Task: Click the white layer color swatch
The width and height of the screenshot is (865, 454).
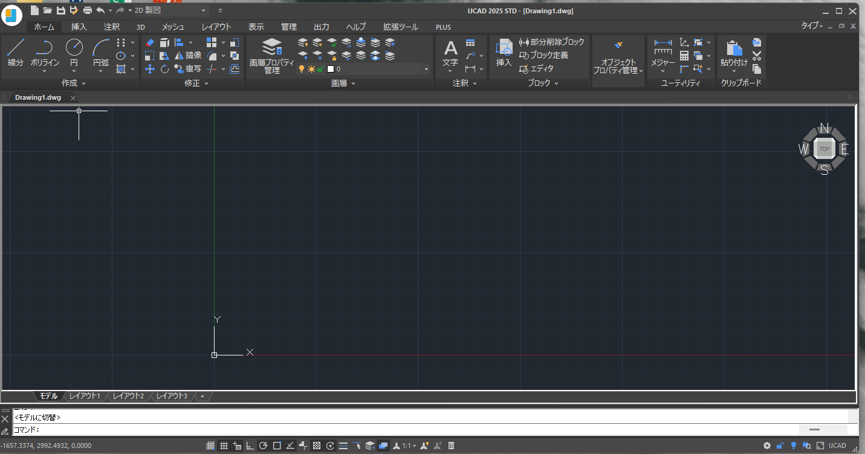Action: 331,69
